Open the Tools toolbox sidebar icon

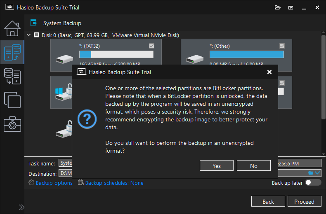12,124
